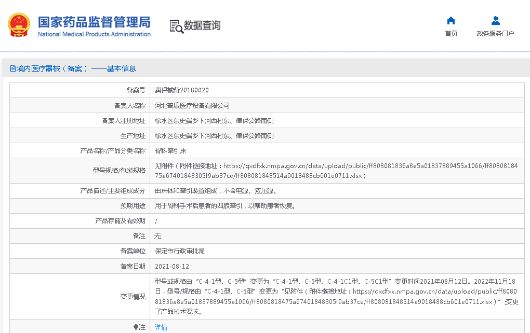The image size is (530, 333).
Task: Open the 政务服务门户 text link
Action: pyautogui.click(x=495, y=34)
